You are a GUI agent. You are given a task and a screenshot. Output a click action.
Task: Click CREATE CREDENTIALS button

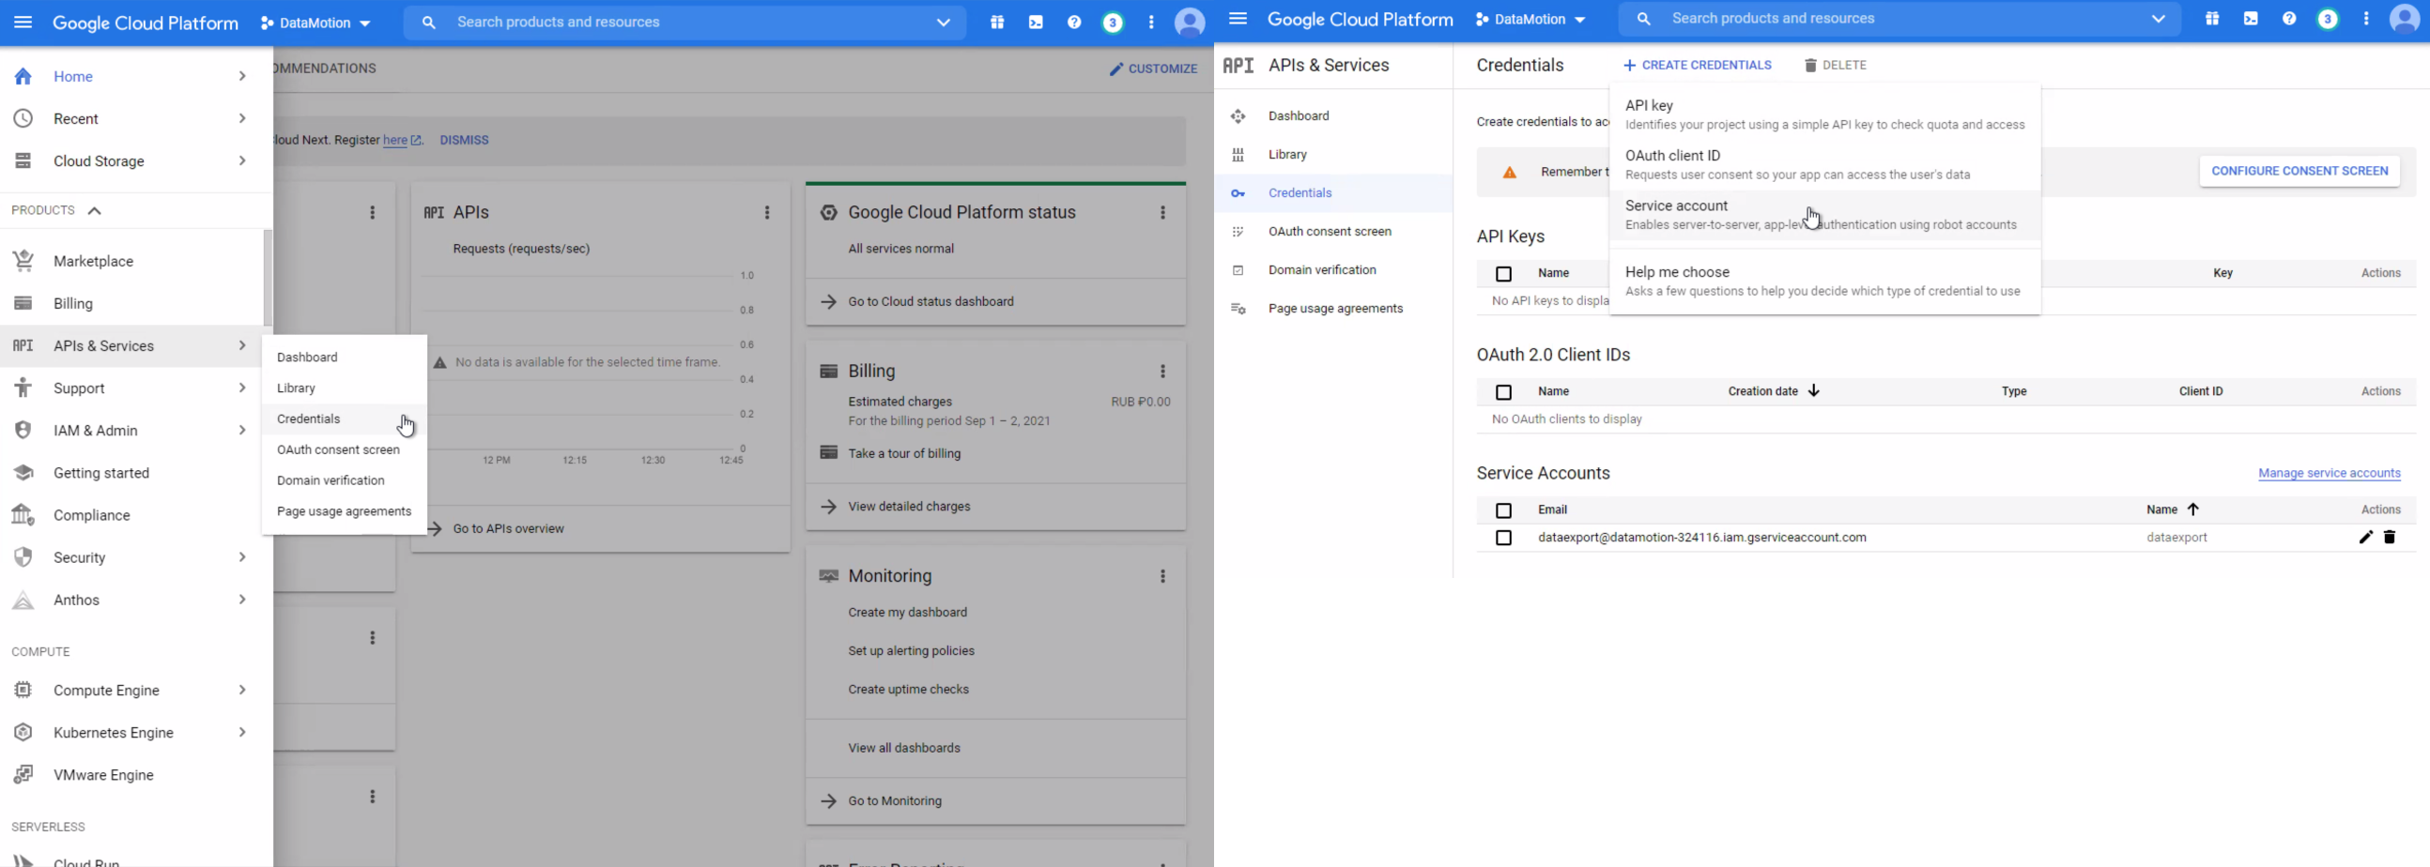[1696, 65]
